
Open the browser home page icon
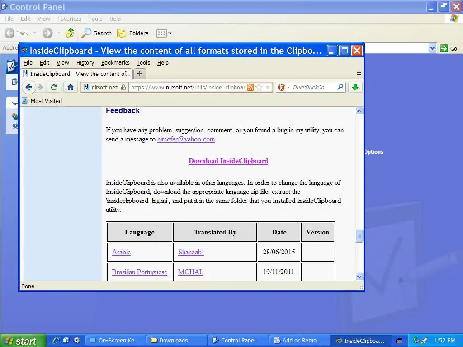click(x=70, y=87)
